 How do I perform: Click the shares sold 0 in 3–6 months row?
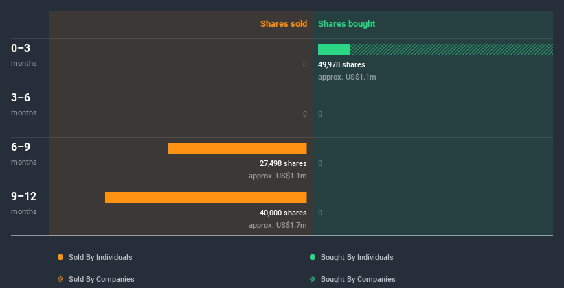[x=304, y=115]
